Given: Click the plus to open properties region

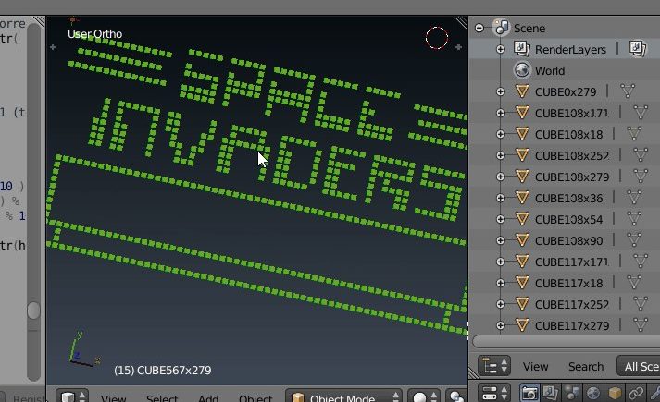Looking at the screenshot, I should click(458, 47).
